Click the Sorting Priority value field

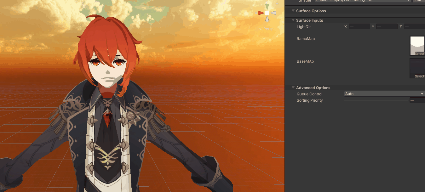point(417,100)
